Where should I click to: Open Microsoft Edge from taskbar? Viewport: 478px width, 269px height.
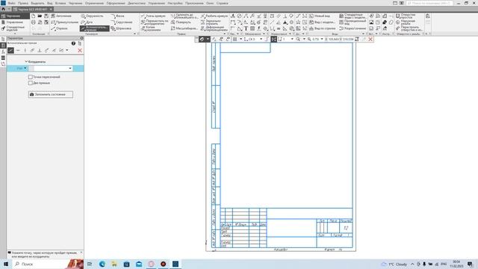(x=102, y=264)
